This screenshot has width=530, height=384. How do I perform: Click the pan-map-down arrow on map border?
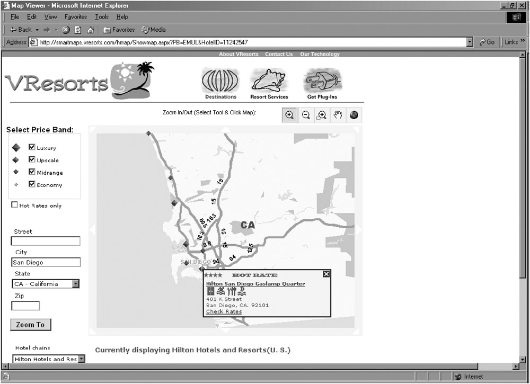[225, 331]
